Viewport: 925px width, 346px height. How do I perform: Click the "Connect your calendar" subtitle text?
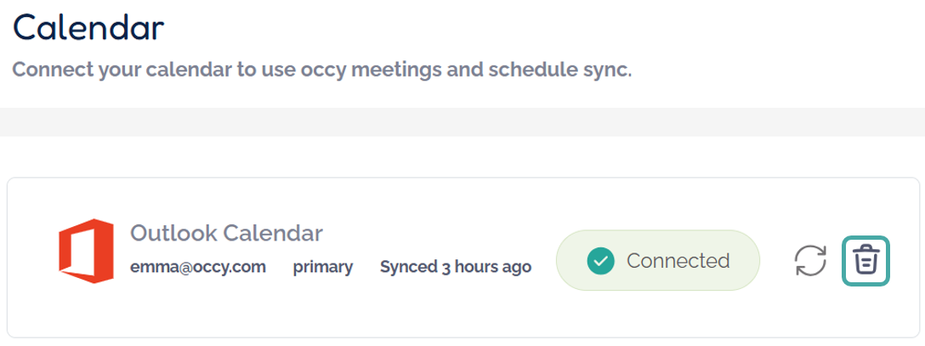321,69
